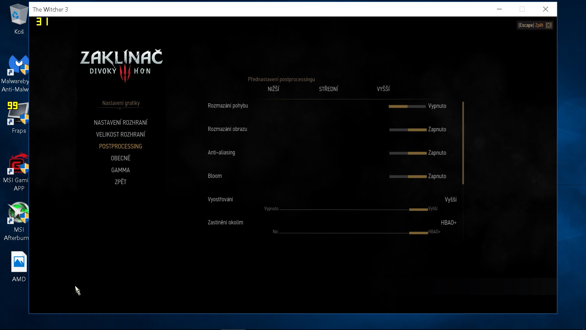This screenshot has height=330, width=586.
Task: Click the Anti-aliasing label
Action: pos(221,152)
